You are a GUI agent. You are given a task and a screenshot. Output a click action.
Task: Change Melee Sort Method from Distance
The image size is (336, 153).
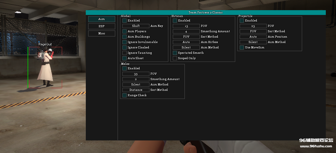[x=136, y=90]
